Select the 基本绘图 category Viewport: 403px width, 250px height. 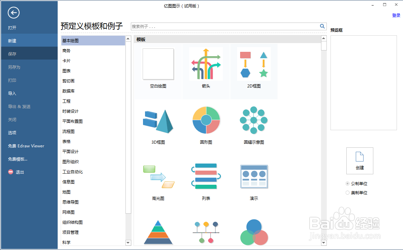coord(93,40)
